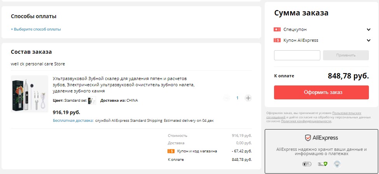379x174 pixels.
Task: Open the Выберите способ оплаты link
Action: 36,29
